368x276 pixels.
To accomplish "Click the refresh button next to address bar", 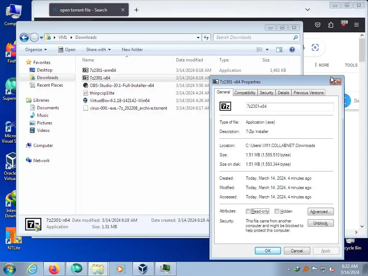I will [206, 37].
